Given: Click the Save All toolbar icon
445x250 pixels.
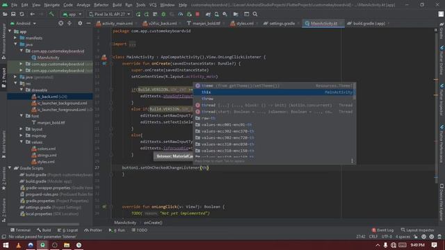Looking at the screenshot, I should pyautogui.click(x=13, y=14).
